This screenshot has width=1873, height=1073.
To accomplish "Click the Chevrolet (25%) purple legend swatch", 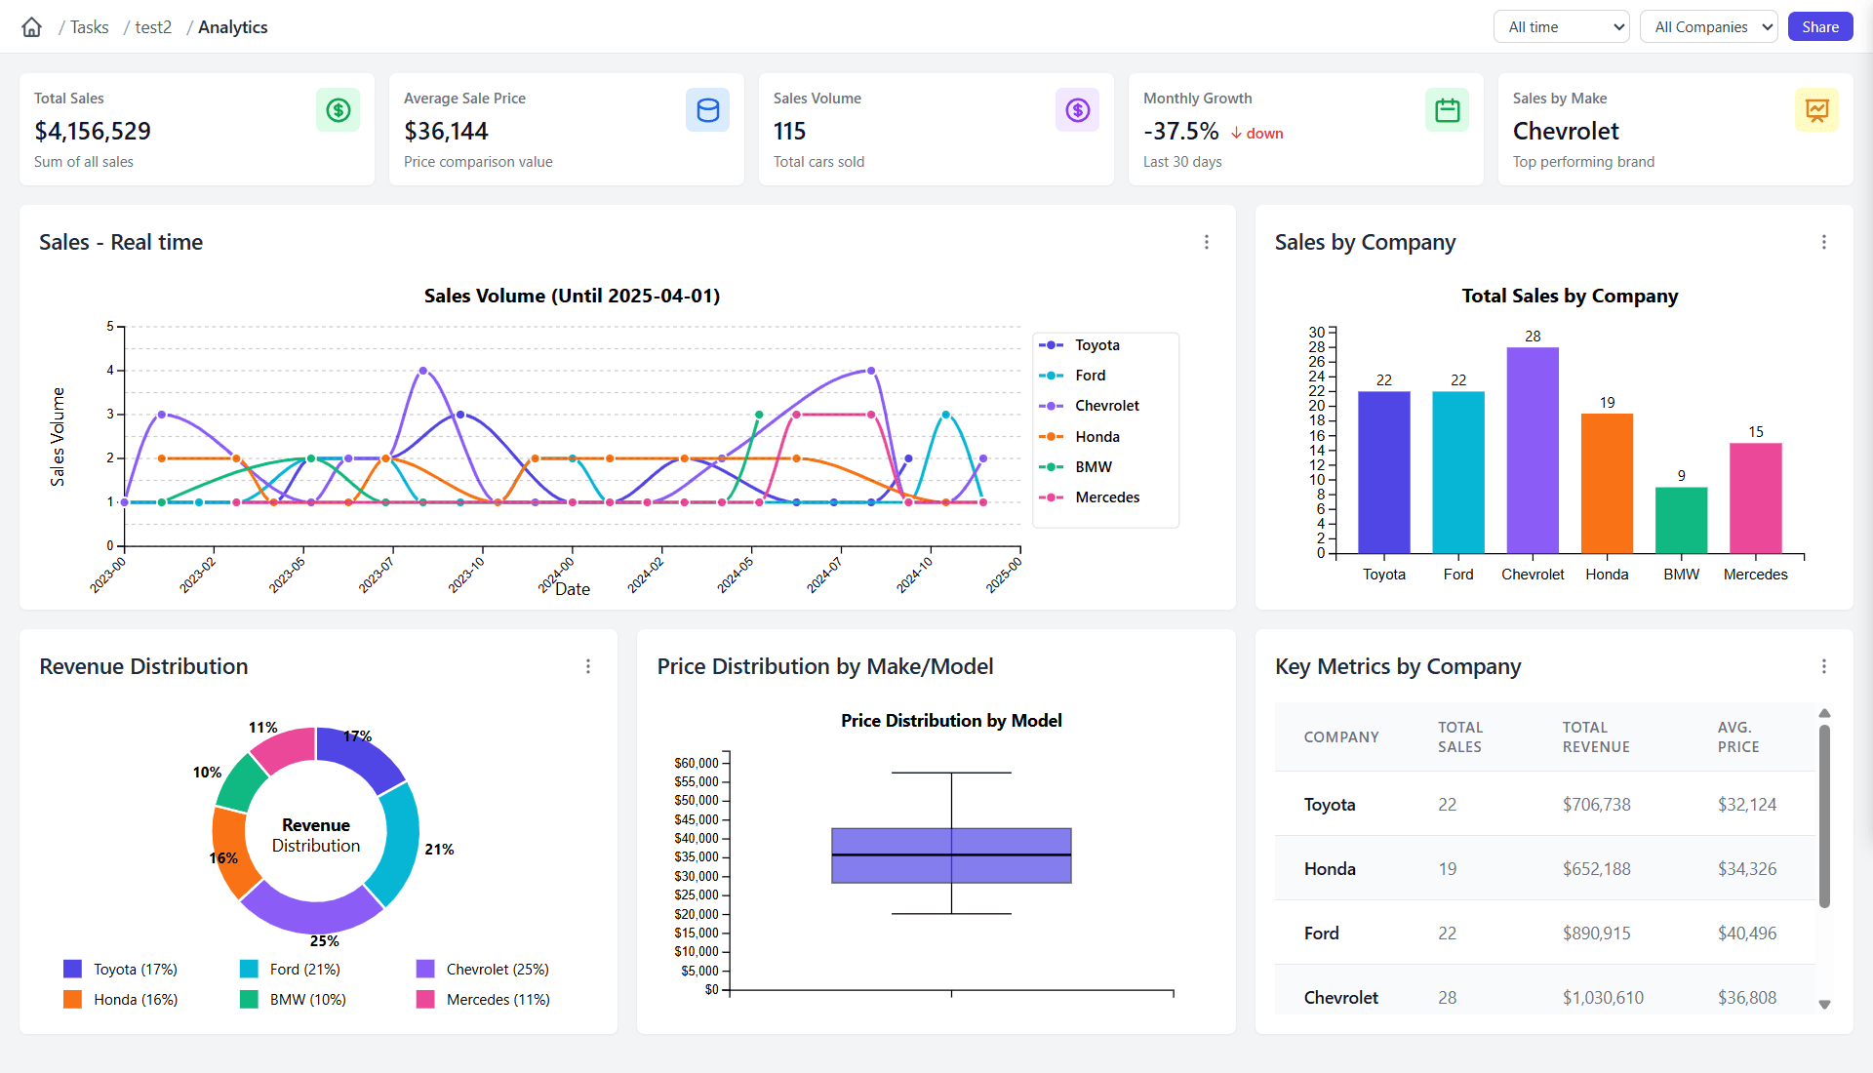I will pos(425,969).
